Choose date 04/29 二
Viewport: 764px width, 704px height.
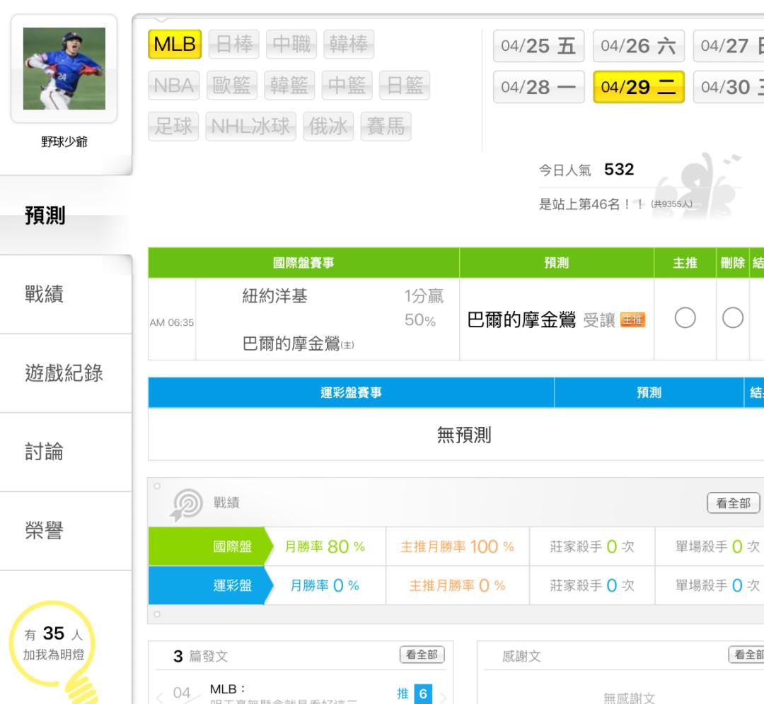pyautogui.click(x=638, y=87)
